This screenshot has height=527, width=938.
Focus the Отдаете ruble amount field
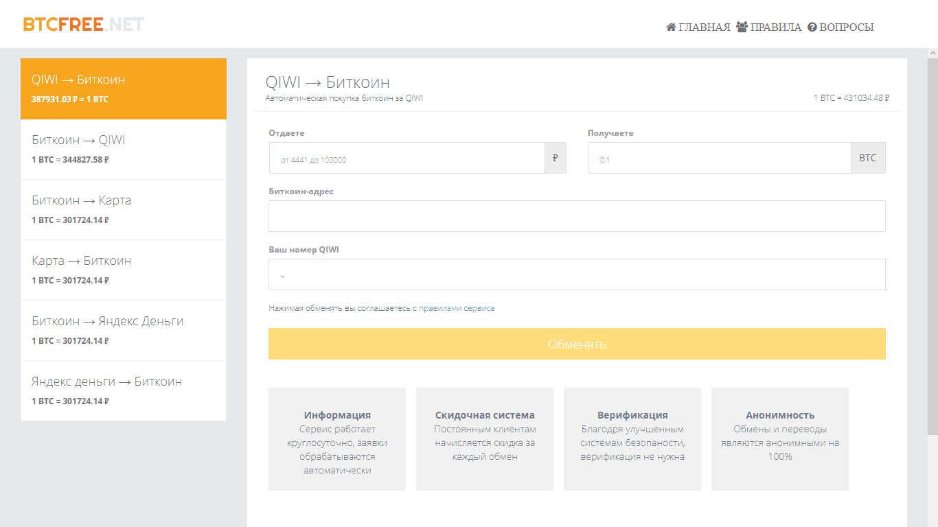[407, 159]
